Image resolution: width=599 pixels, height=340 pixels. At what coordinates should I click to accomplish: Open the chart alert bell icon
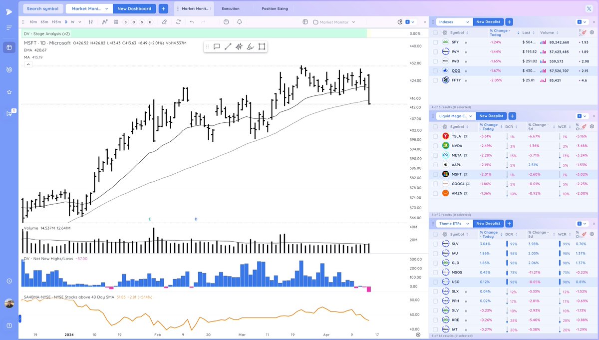[x=240, y=22]
